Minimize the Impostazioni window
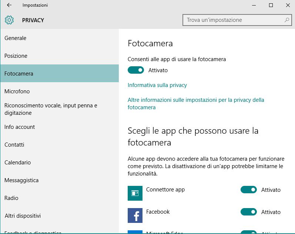 pos(254,5)
